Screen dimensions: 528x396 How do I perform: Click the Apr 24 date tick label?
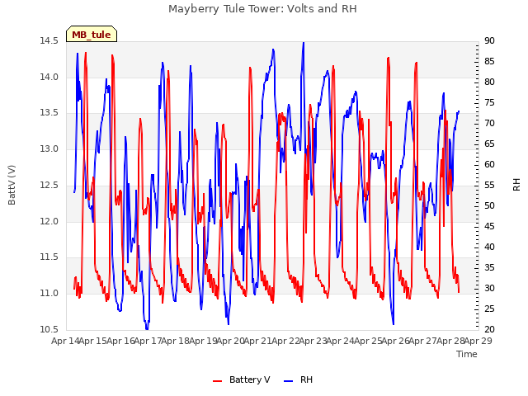point(341,341)
